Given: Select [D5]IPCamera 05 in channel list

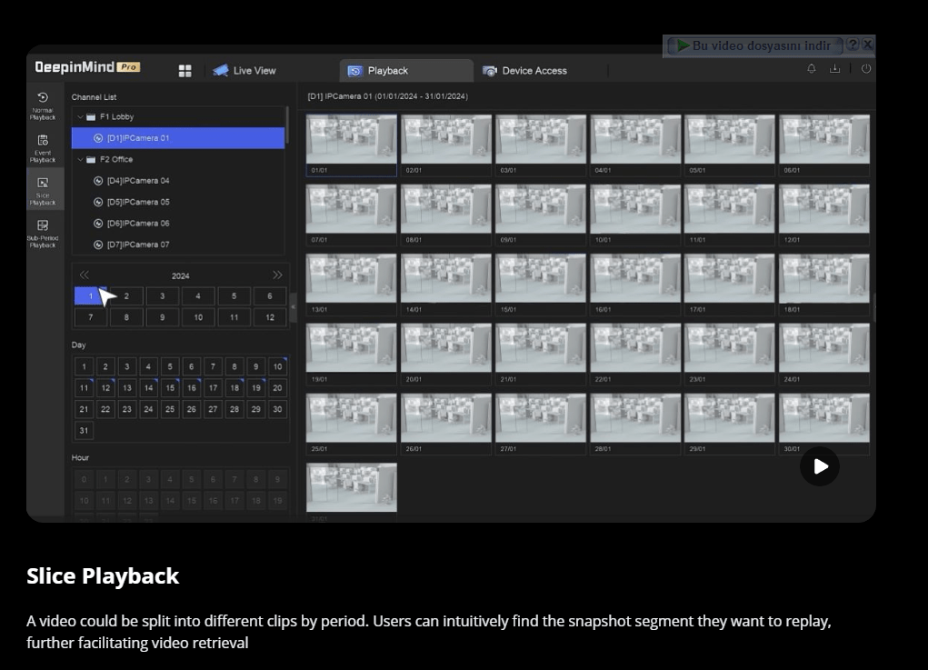Looking at the screenshot, I should pos(138,202).
